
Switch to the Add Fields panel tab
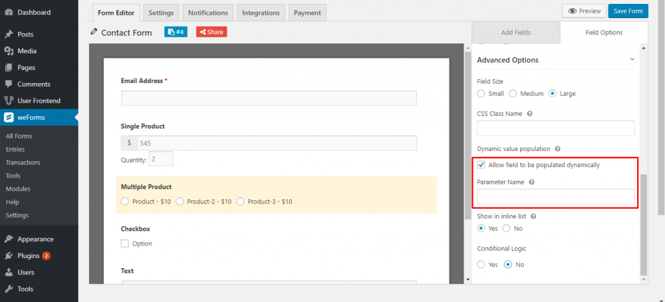[516, 32]
